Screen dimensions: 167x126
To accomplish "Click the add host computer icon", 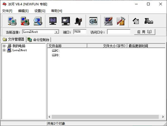I will point(12,21).
